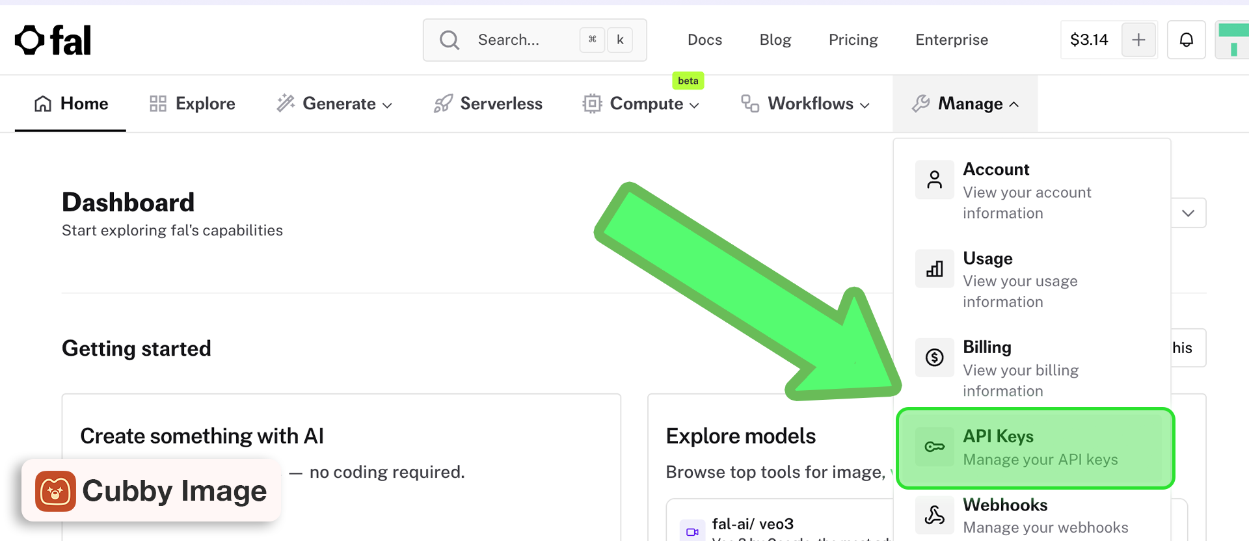Click the Create something with AI heading
This screenshot has height=541, width=1249.
tap(202, 436)
